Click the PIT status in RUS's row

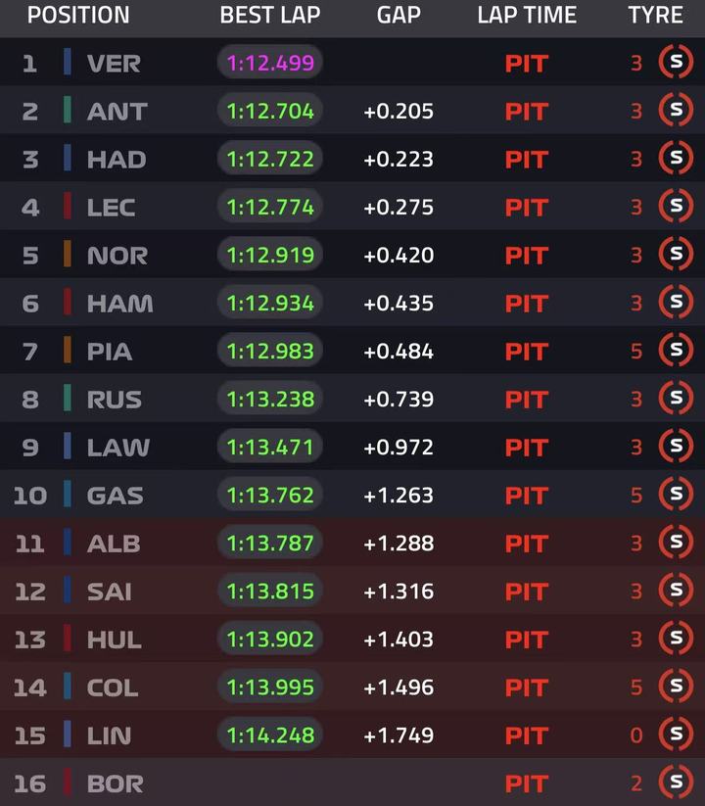tap(527, 400)
